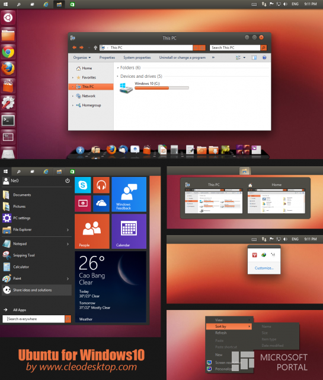This screenshot has width=323, height=380.
Task: Expand the Homegroup tree node
Action: click(x=73, y=105)
